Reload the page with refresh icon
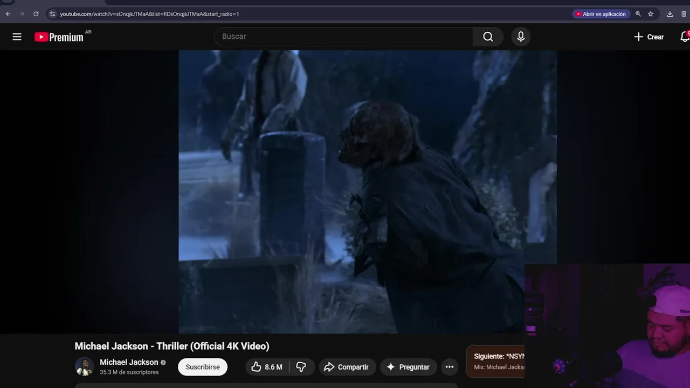The height and width of the screenshot is (388, 690). point(36,14)
